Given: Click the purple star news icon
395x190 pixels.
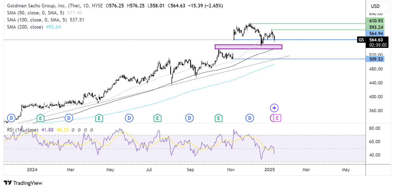Looking at the screenshot, I should tap(274, 108).
